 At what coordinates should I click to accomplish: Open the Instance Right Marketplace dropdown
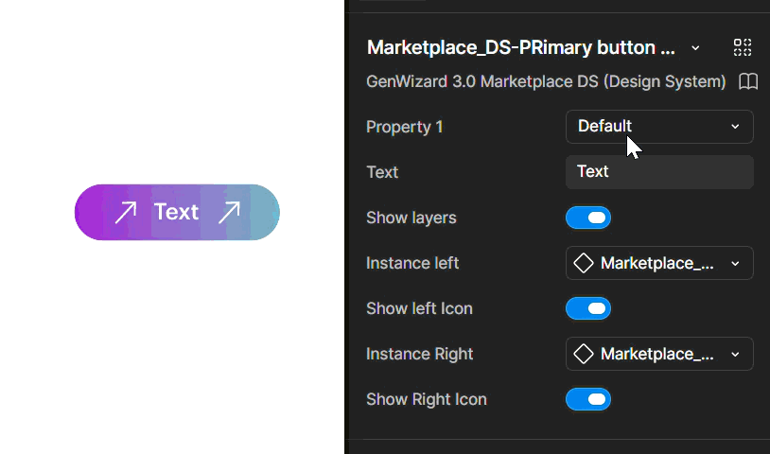[x=659, y=354]
